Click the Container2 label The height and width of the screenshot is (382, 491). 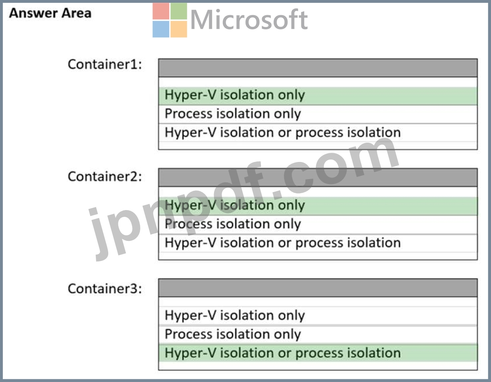(105, 176)
